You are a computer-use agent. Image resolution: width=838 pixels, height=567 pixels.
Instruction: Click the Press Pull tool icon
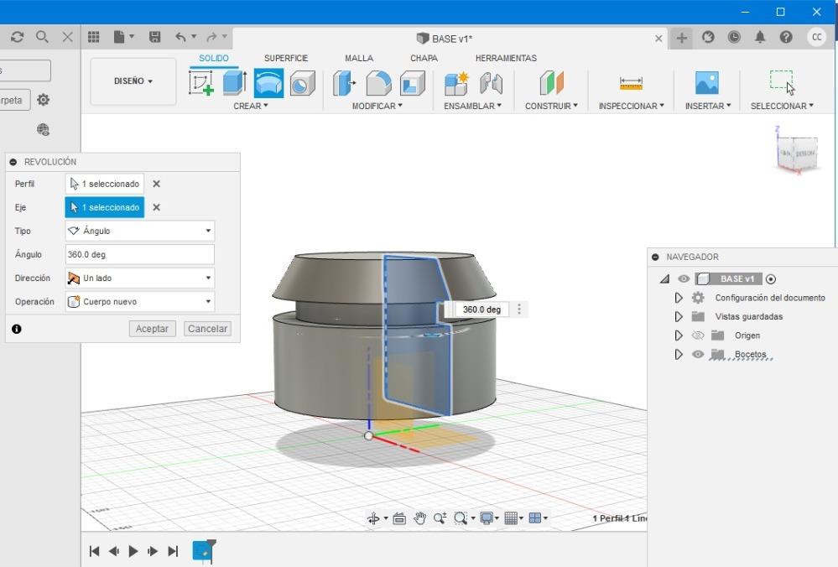(344, 83)
